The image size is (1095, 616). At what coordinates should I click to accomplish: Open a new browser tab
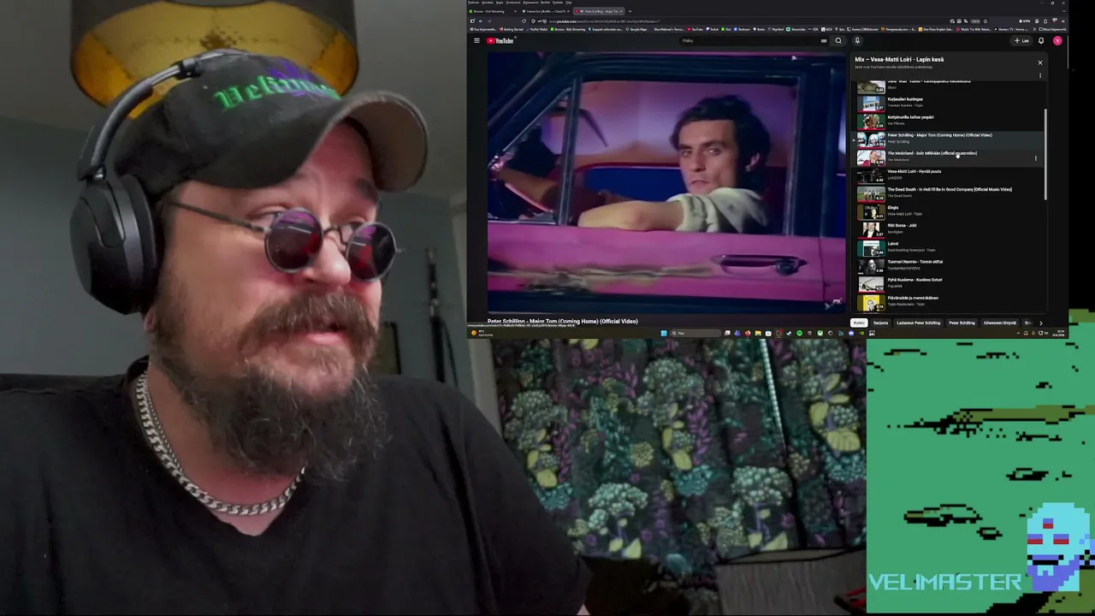[x=630, y=11]
